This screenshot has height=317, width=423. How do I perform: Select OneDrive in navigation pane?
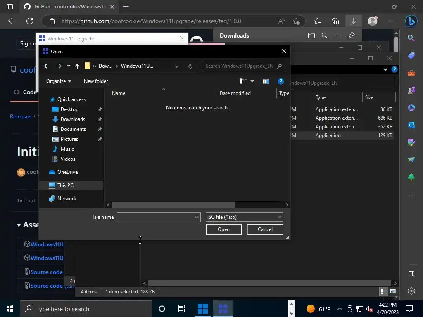tap(67, 172)
